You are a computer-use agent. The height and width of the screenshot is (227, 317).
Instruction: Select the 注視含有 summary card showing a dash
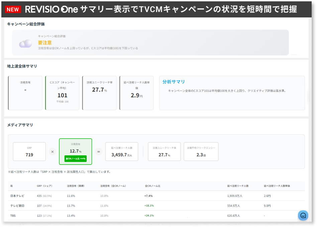pos(25,93)
